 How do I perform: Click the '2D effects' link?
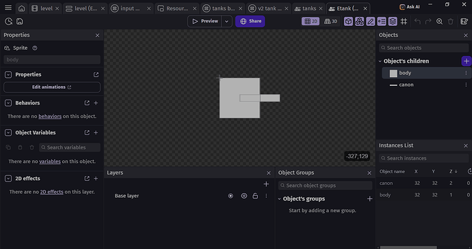tap(52, 192)
